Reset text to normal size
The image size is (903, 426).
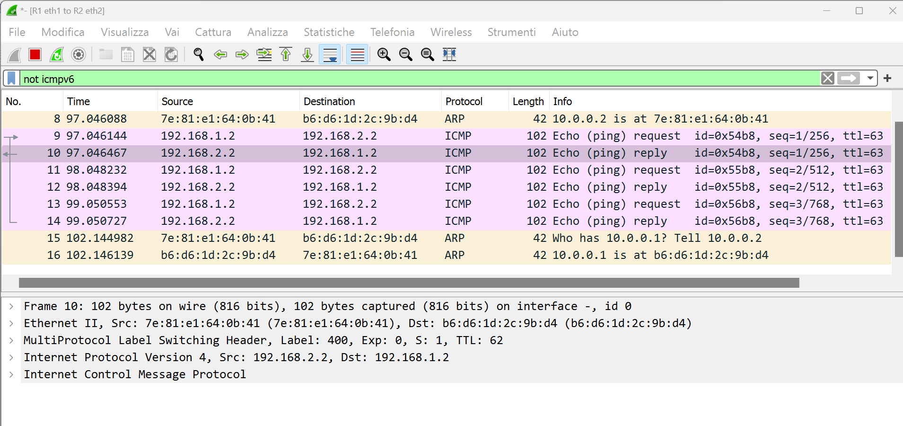pos(428,54)
